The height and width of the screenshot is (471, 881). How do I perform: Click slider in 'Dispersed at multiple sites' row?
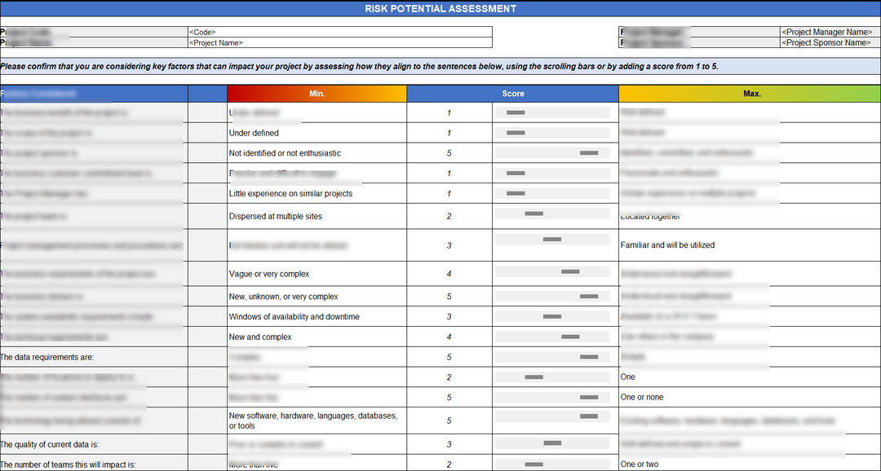534,213
